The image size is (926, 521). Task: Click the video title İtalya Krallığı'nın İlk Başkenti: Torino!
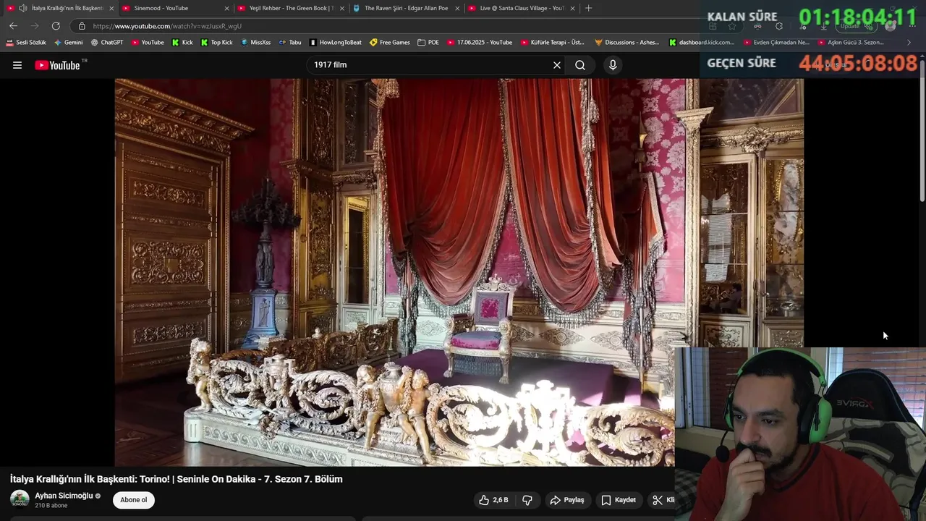pyautogui.click(x=176, y=479)
